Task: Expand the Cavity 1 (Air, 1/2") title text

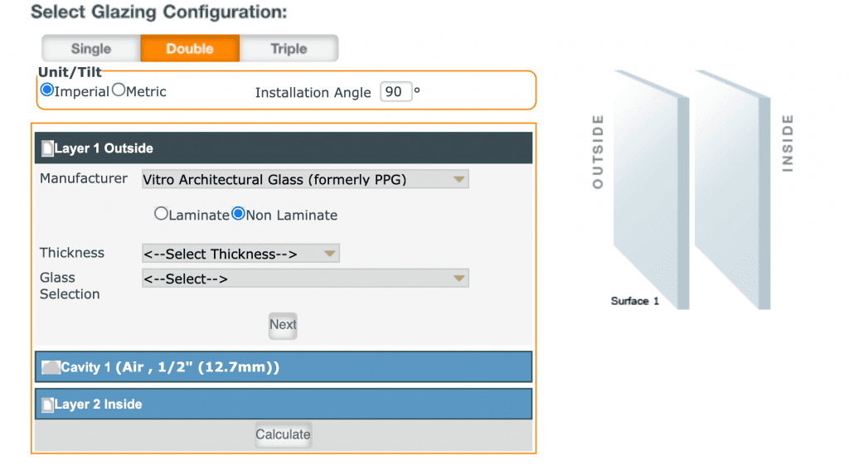Action: point(170,367)
